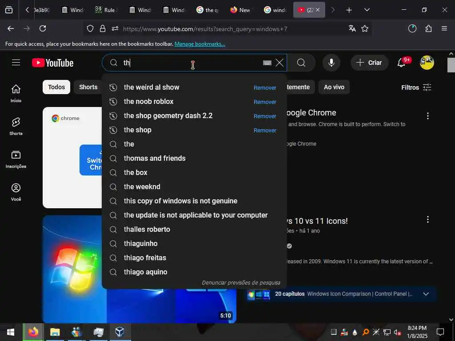Translate the page with the translate icon
The width and height of the screenshot is (455, 341).
pyautogui.click(x=352, y=28)
